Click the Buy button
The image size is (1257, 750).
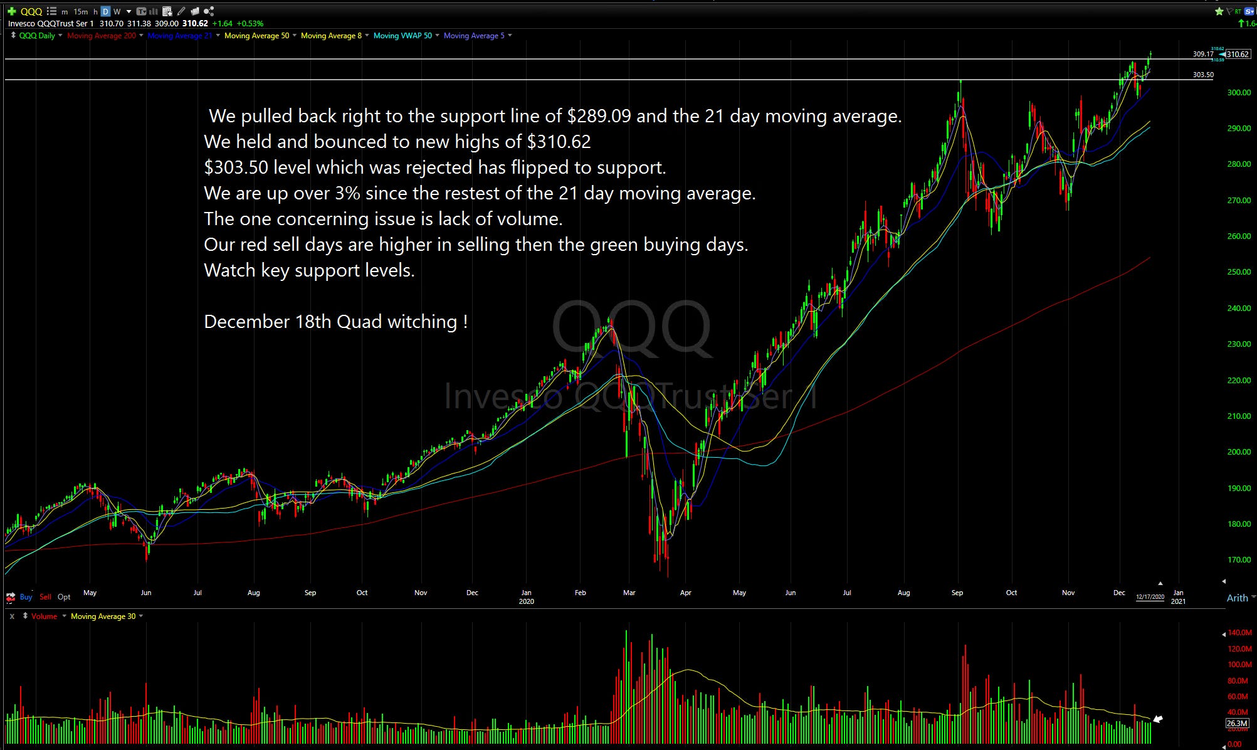coord(26,596)
